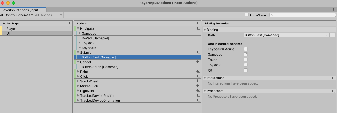The height and width of the screenshot is (113, 337).
Task: Select the Submit action row
Action: (137, 52)
